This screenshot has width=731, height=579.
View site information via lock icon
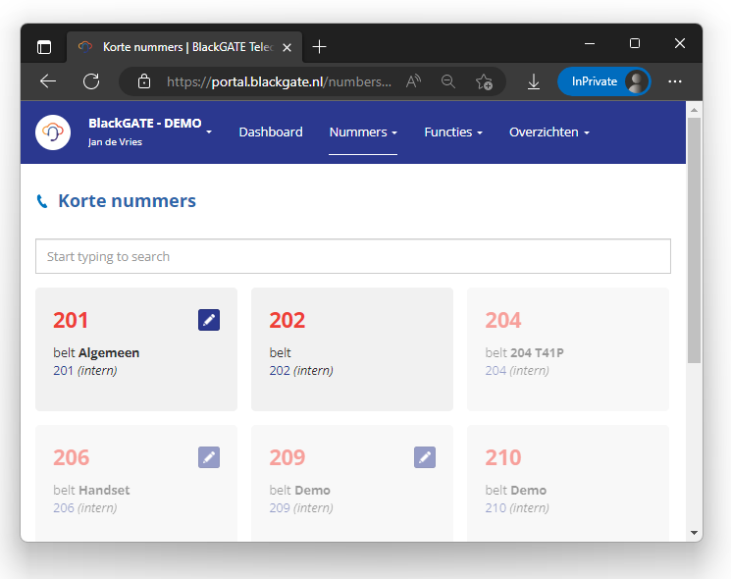144,81
